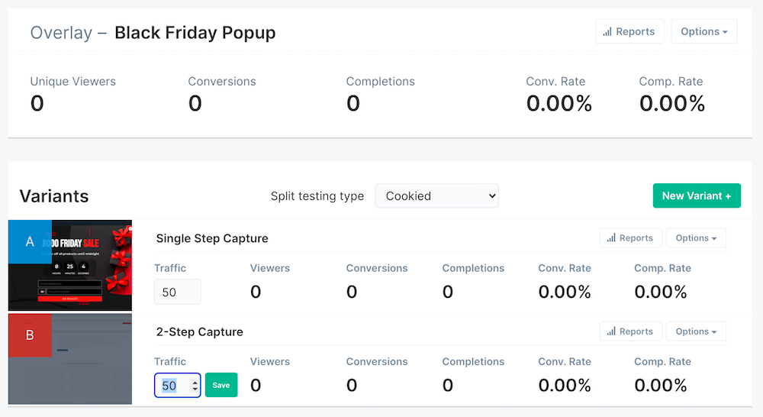Open Reports for 2-Step Capture variant
This screenshot has height=417, width=763.
(629, 331)
